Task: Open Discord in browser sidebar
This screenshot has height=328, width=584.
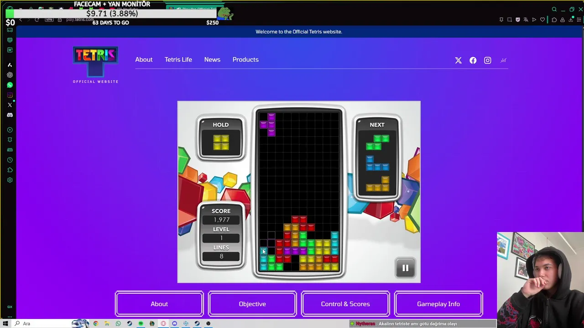Action: [x=10, y=115]
